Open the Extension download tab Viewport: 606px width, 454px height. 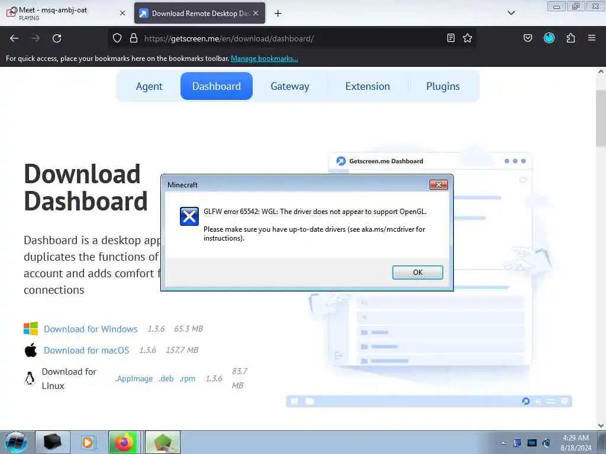368,86
